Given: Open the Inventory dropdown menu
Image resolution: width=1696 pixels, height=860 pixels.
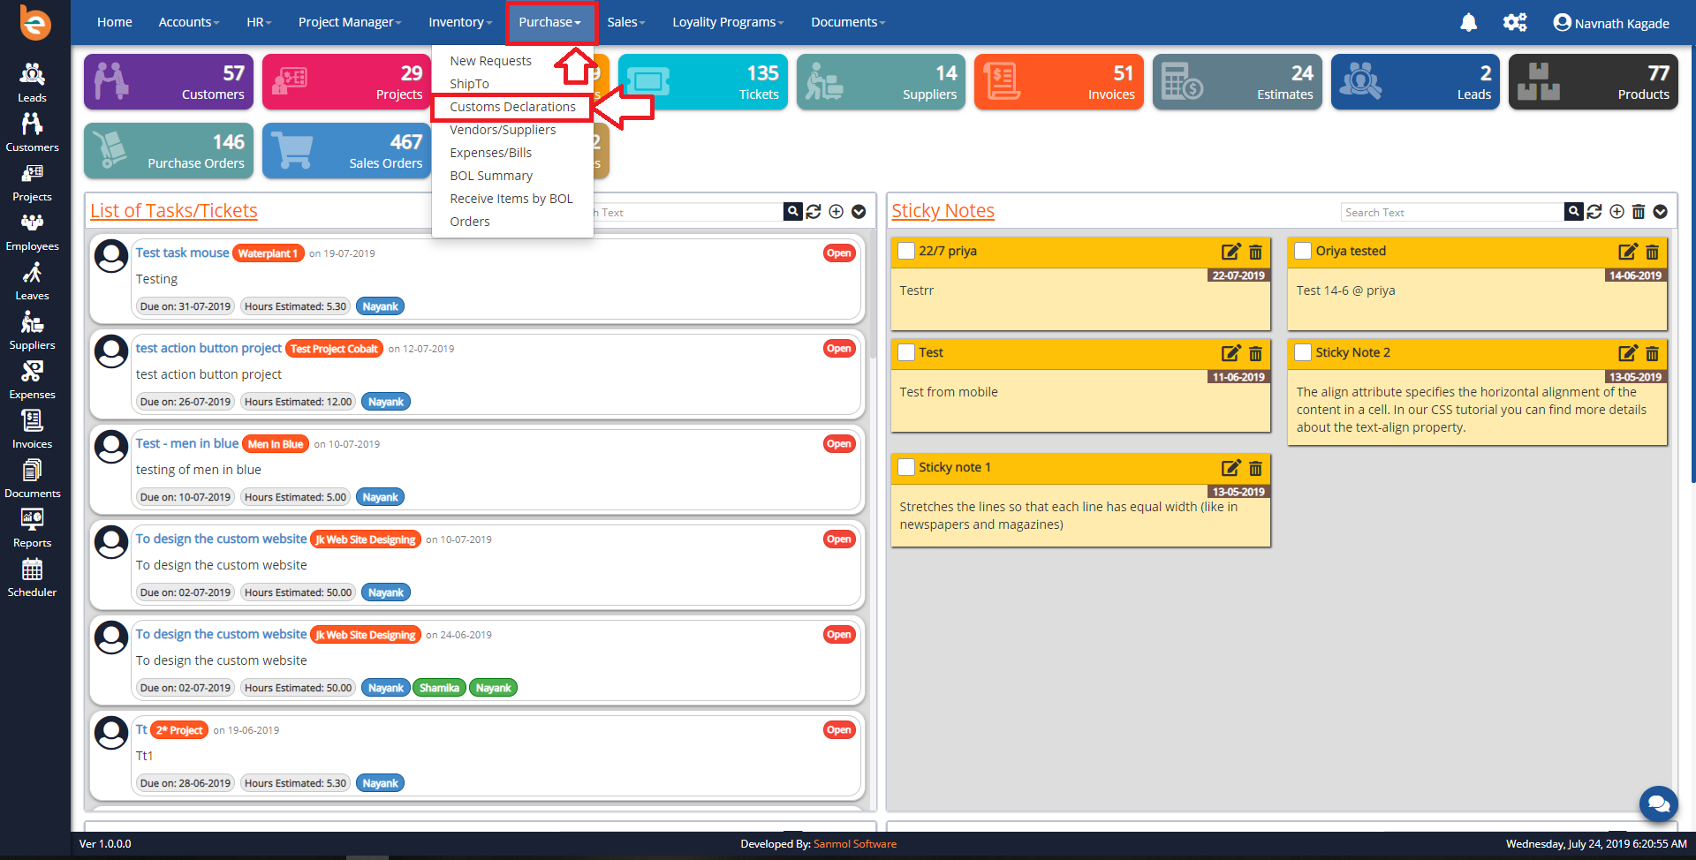Looking at the screenshot, I should [x=460, y=22].
